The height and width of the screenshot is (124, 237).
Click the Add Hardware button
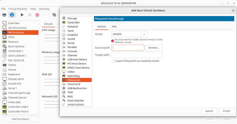(20, 119)
